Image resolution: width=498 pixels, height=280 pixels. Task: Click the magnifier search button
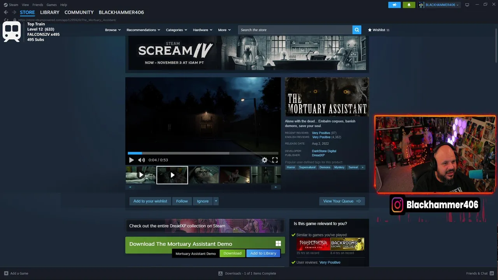[x=357, y=30]
